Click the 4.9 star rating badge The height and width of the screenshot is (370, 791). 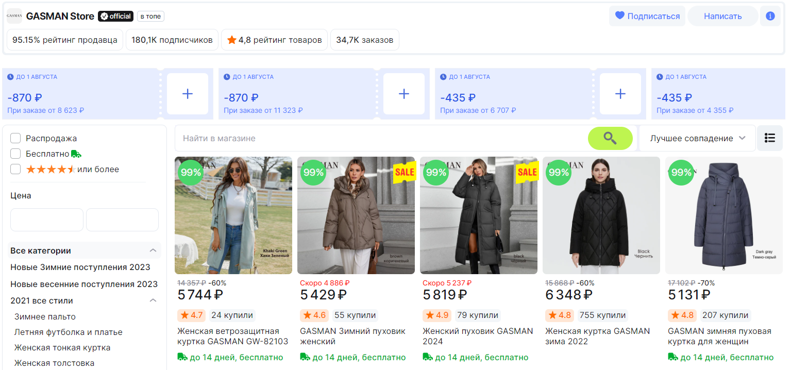coord(436,315)
